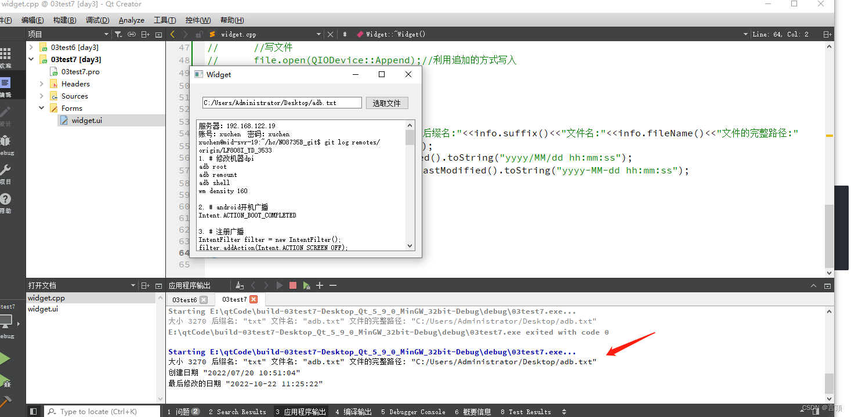The image size is (851, 417).
Task: Close the 03test7 output tab
Action: (x=254, y=300)
